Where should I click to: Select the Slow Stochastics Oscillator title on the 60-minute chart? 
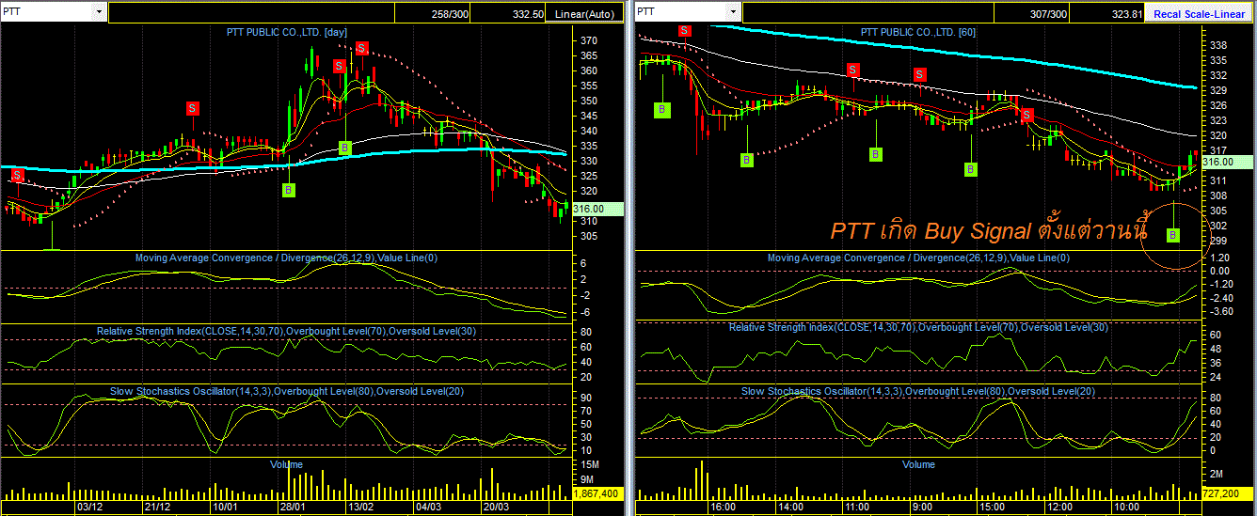coord(919,391)
